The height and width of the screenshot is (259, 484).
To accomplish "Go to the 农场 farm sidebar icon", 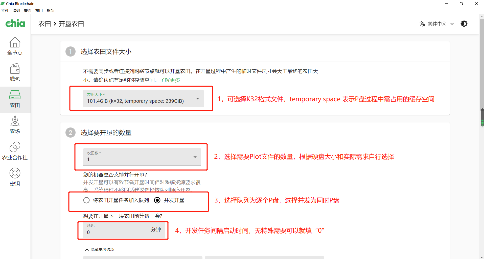I will coord(15,125).
